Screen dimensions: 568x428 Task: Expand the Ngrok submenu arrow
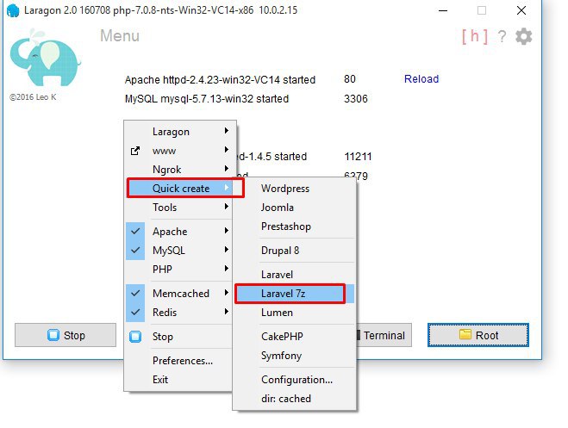click(x=227, y=169)
